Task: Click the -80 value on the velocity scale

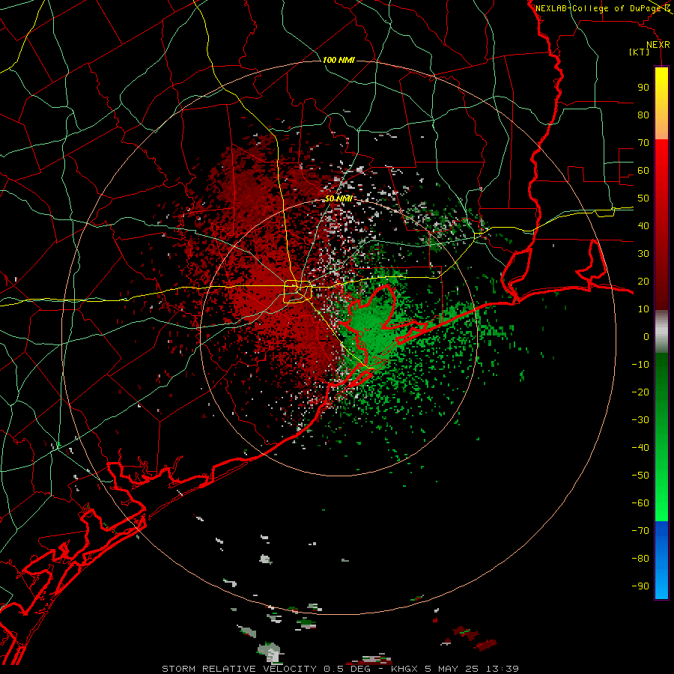Action: point(640,559)
